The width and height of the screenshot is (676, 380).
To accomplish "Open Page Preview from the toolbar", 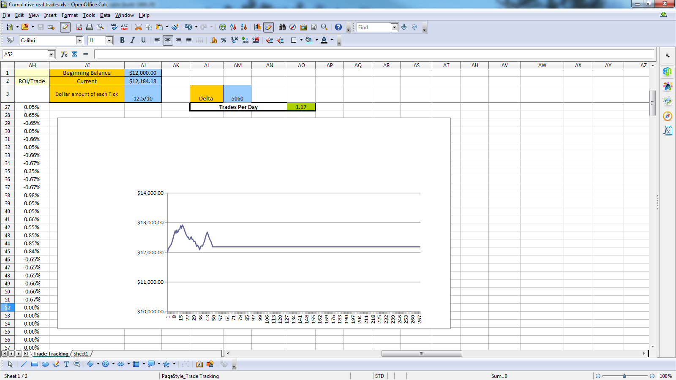I will (100, 27).
